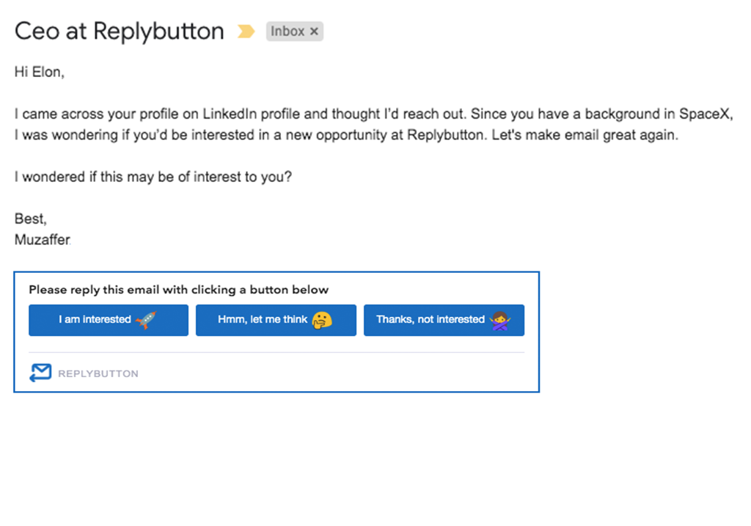Click the "Best," closing line
This screenshot has height=526, width=751.
pyautogui.click(x=31, y=219)
